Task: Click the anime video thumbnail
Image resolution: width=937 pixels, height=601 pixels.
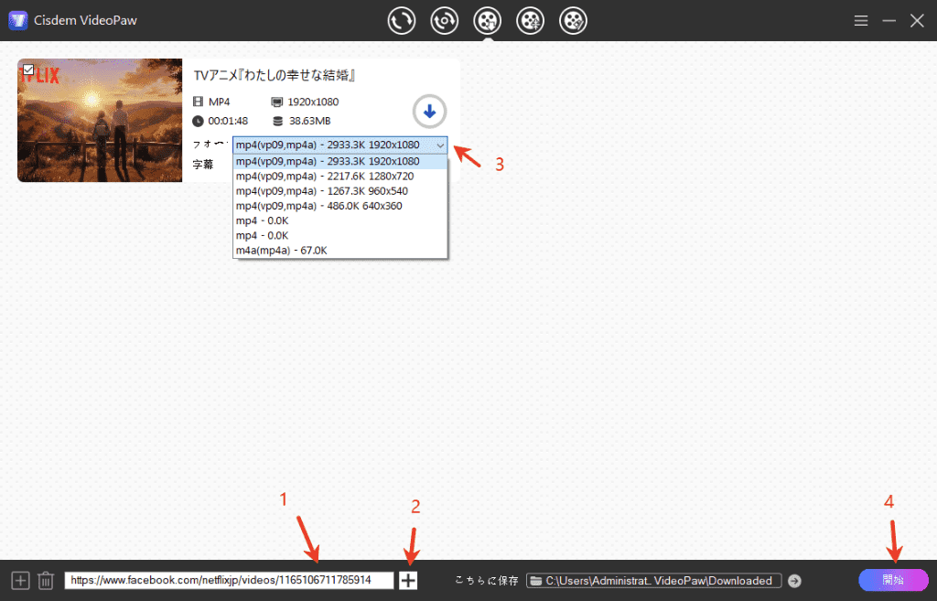Action: [x=100, y=120]
